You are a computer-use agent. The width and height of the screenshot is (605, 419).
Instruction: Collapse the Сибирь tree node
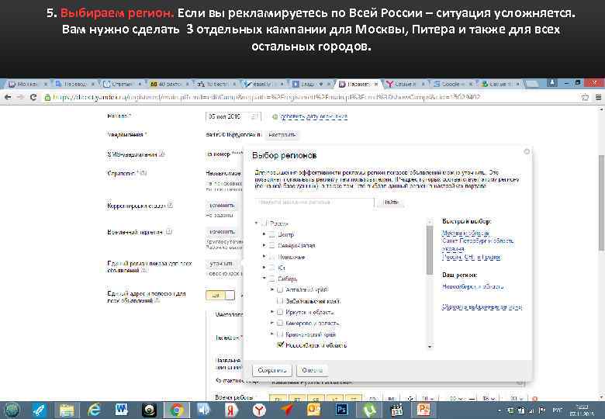(264, 278)
